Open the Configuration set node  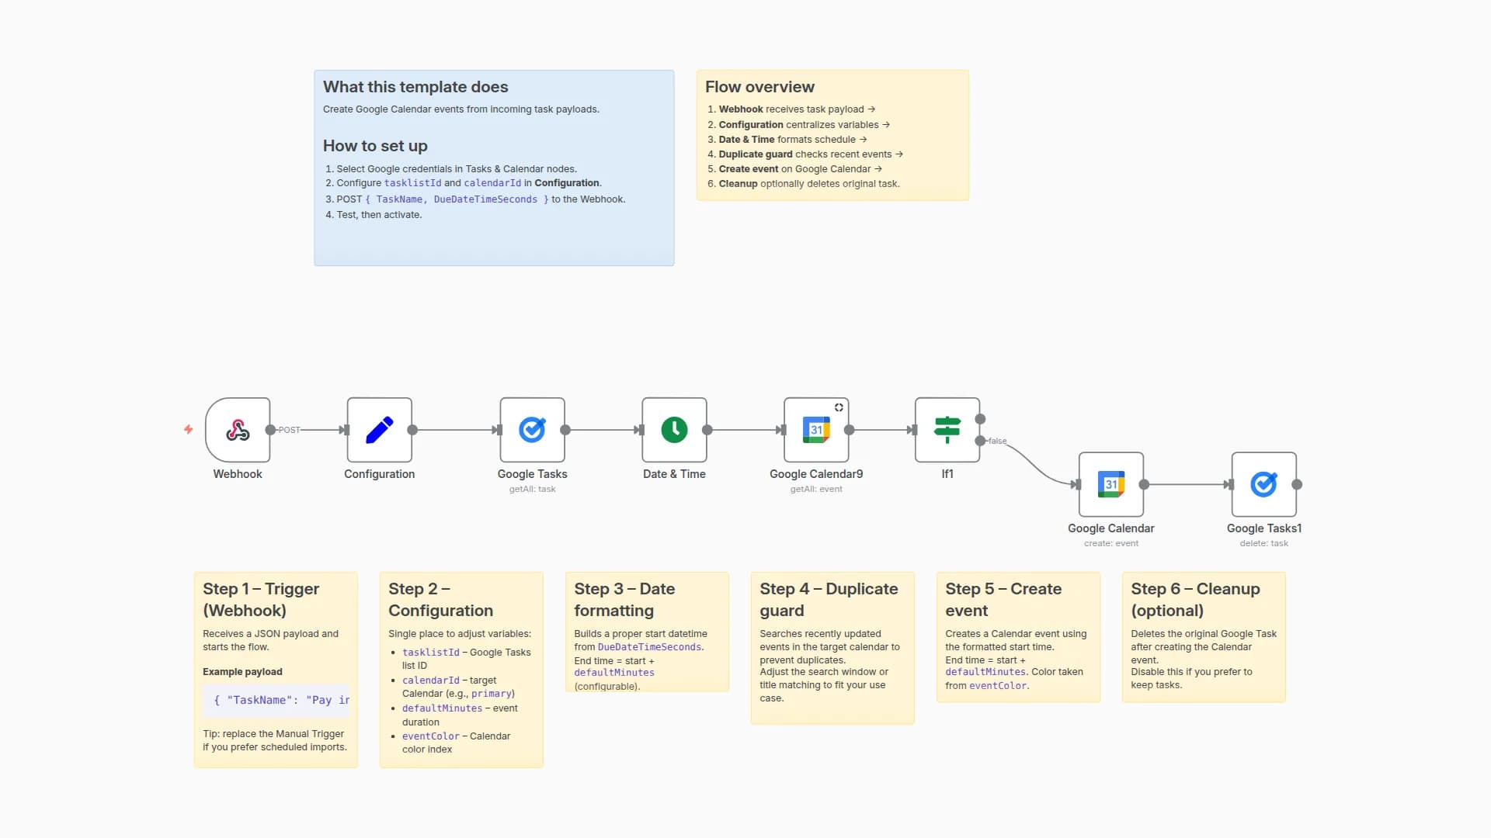tap(379, 431)
